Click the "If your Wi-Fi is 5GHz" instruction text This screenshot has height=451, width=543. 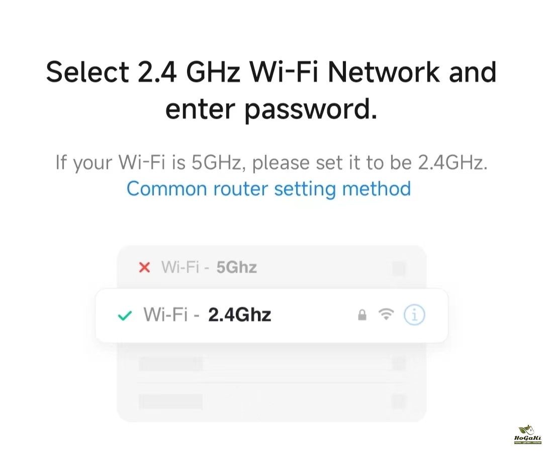coord(271,163)
